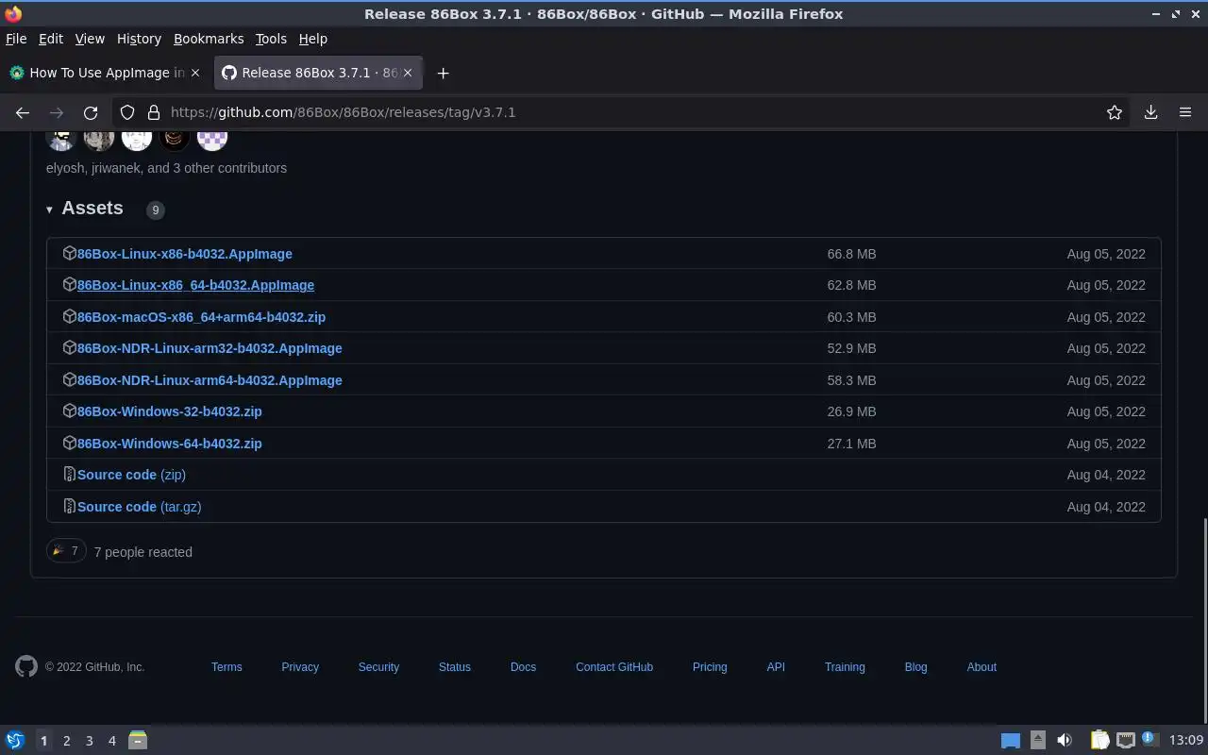The width and height of the screenshot is (1208, 755).
Task: Download 86Box-Windows-32-b4032.zip
Action: 170,411
